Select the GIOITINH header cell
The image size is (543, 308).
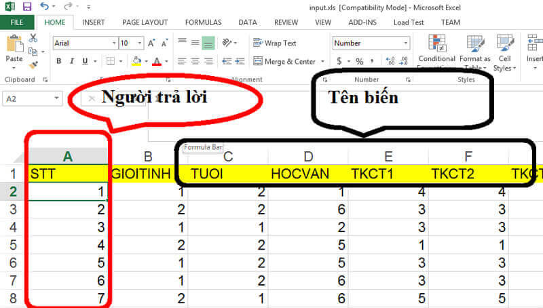(x=147, y=174)
